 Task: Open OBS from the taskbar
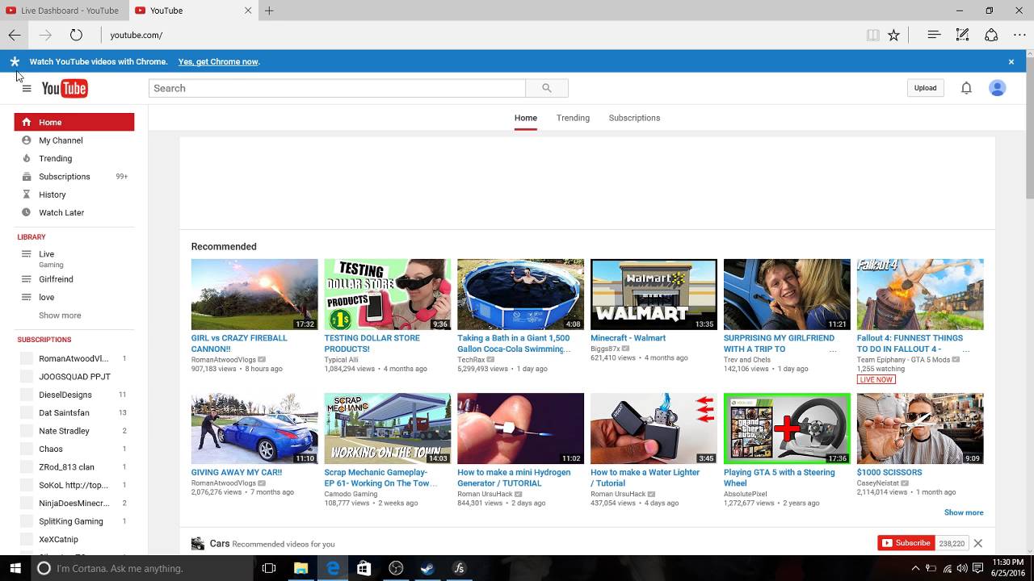pyautogui.click(x=396, y=568)
